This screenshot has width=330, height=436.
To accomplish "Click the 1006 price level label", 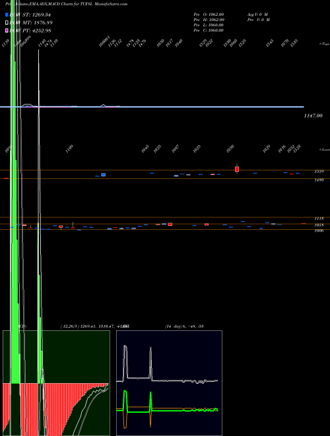I will [319, 231].
